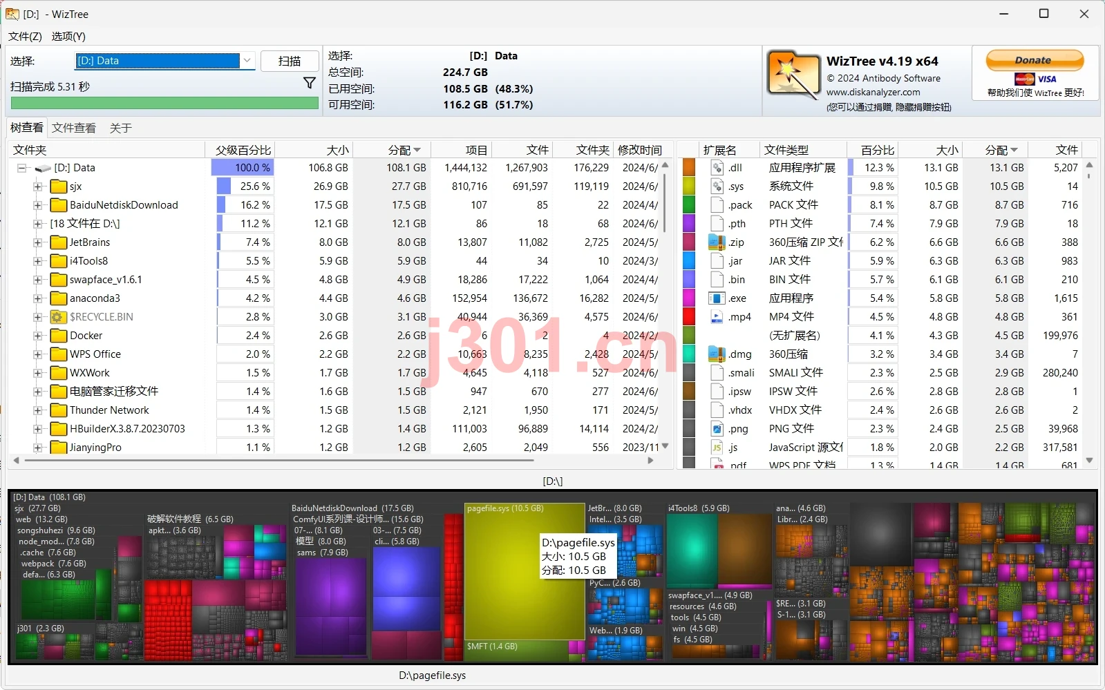Open the 文件(Z) menu

click(x=26, y=37)
